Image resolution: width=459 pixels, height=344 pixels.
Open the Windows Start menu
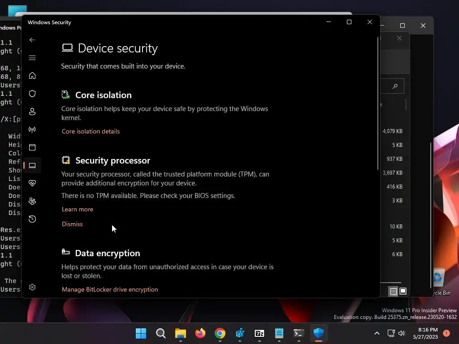[141, 333]
